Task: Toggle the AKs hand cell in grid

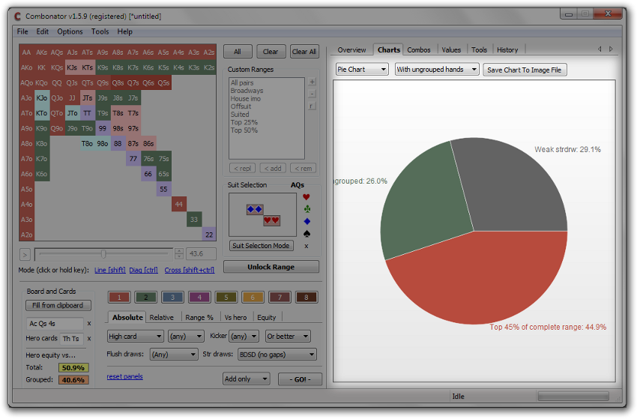Action: click(42, 52)
